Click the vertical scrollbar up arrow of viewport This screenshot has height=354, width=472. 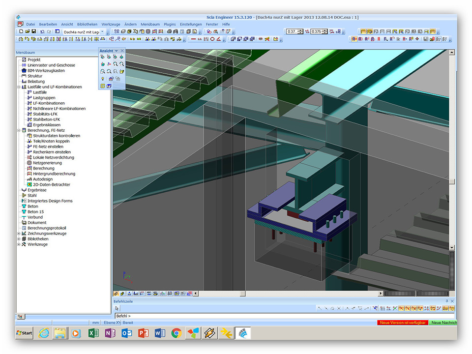click(x=452, y=53)
